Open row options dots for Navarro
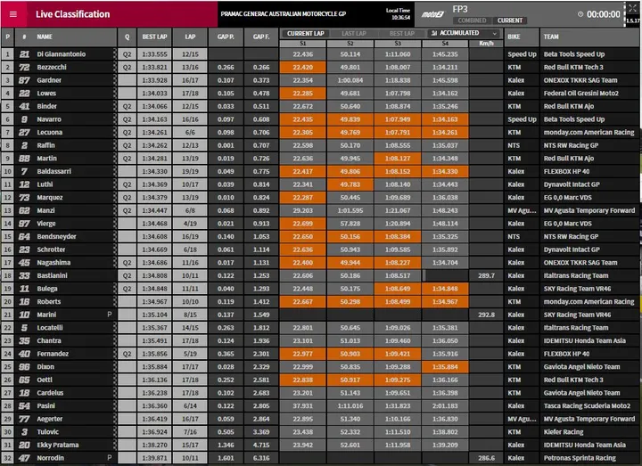This screenshot has width=642, height=466. (x=114, y=119)
